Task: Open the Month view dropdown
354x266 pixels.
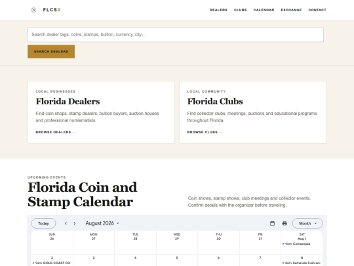Action: [307, 223]
